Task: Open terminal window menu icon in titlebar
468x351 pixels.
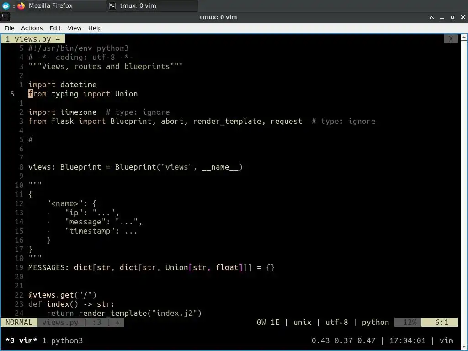Action: 5,17
